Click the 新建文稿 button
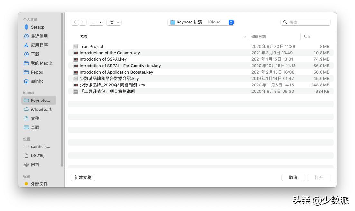 [83, 178]
